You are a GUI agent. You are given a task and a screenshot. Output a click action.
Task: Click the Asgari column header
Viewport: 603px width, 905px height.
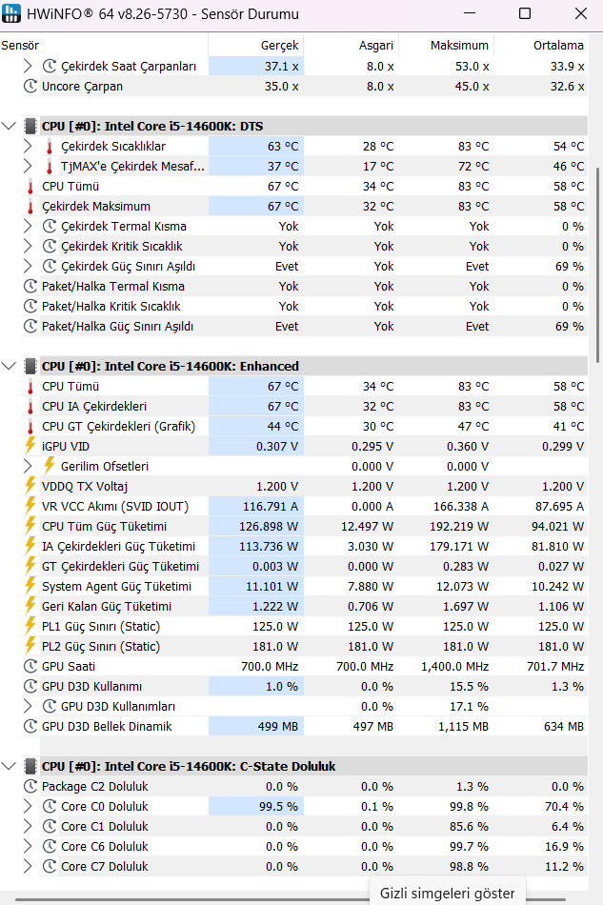(351, 45)
